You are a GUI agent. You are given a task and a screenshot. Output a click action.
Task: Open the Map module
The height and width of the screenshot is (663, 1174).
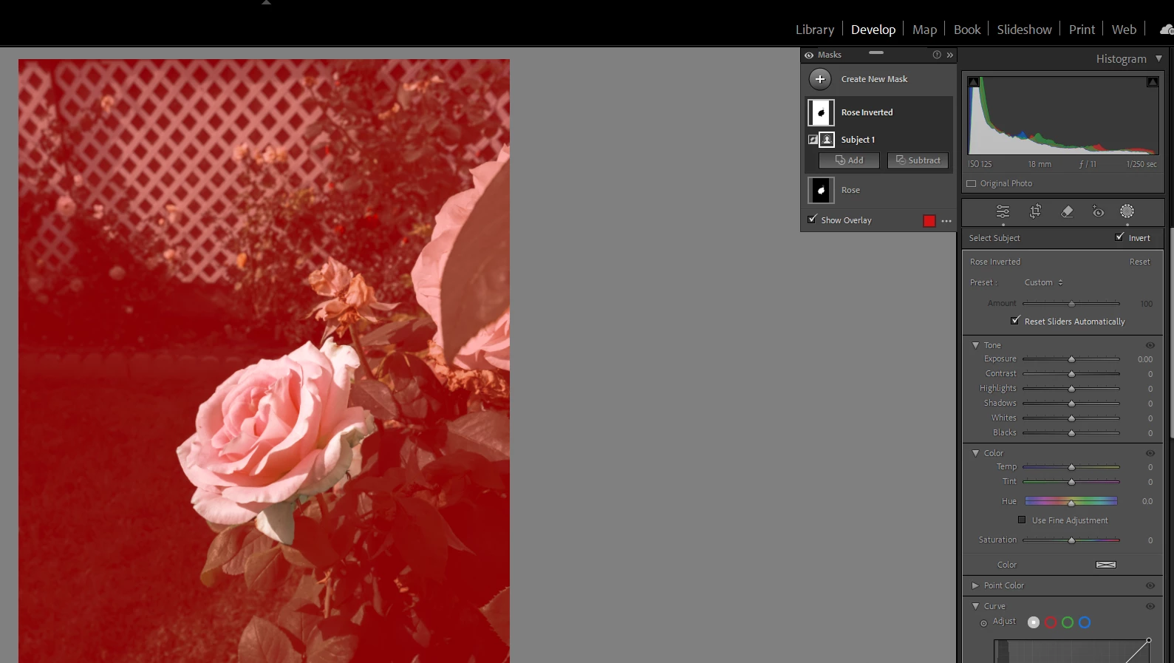click(x=924, y=30)
